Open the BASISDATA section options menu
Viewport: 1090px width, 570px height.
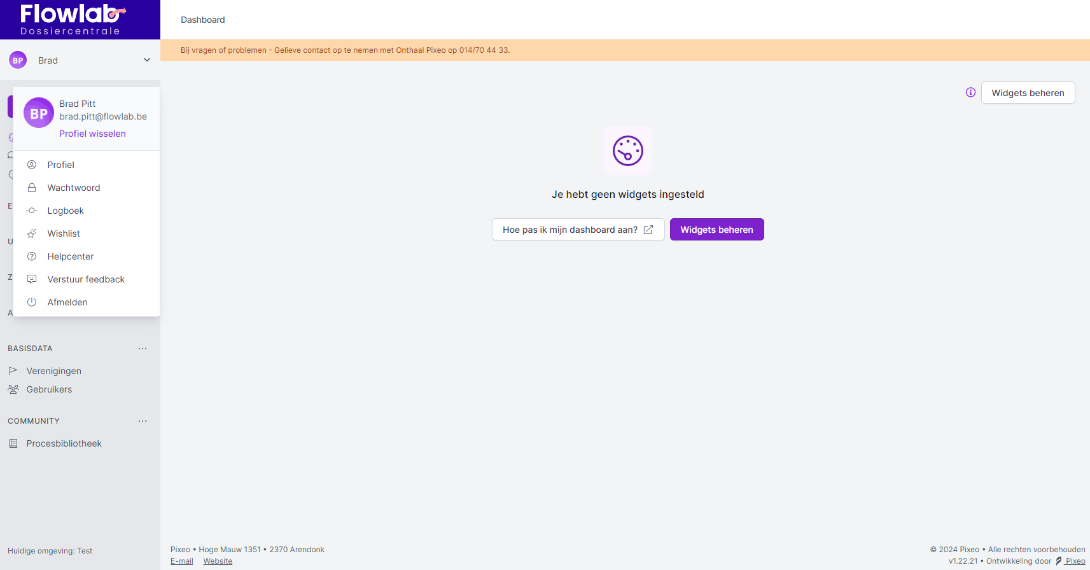pyautogui.click(x=143, y=349)
